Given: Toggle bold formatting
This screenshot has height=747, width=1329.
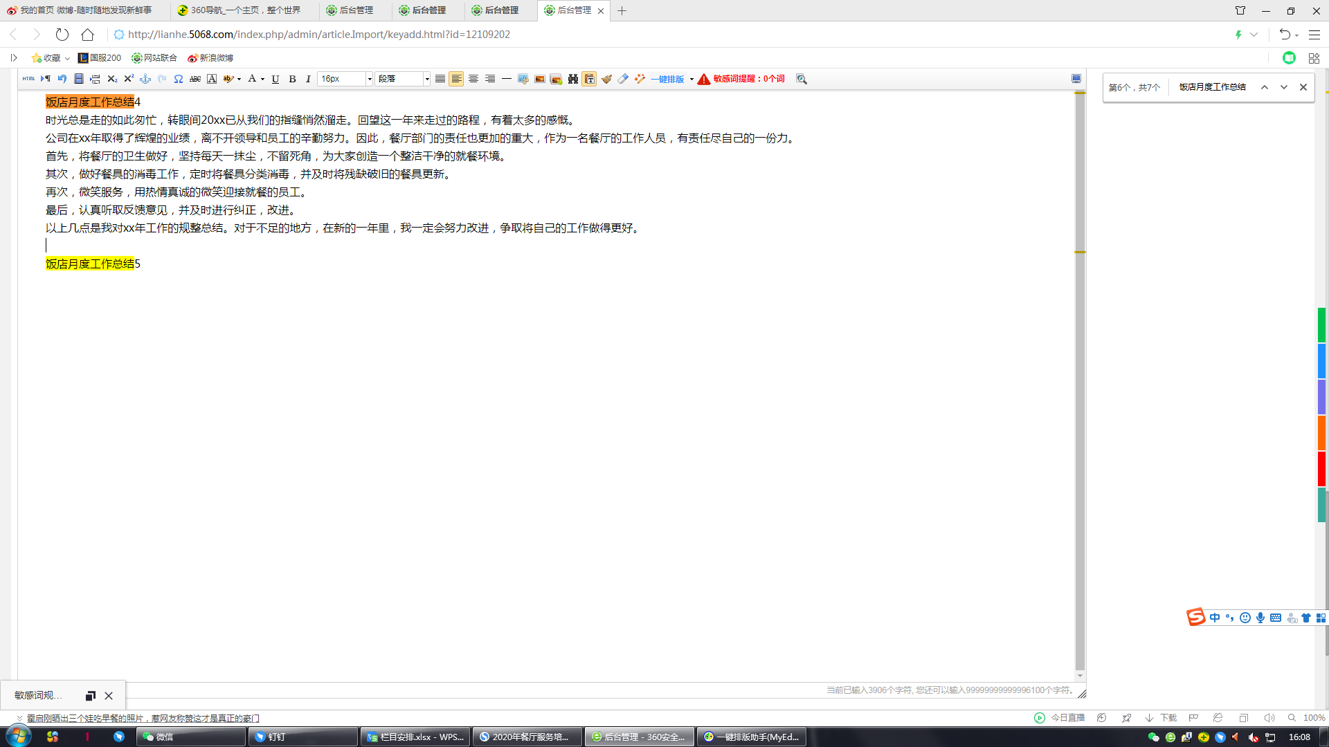Looking at the screenshot, I should coord(292,79).
